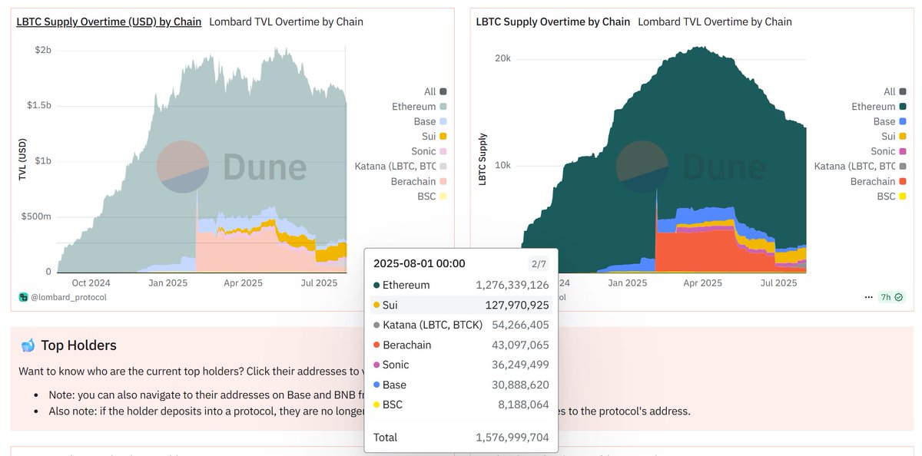Select the BSC row showing 8,188,064
922x456 pixels.
coord(461,405)
